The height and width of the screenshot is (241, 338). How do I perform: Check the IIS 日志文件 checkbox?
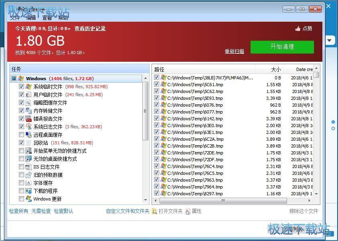click(21, 167)
